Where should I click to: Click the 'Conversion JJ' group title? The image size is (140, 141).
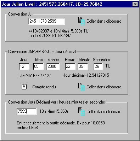20,14
